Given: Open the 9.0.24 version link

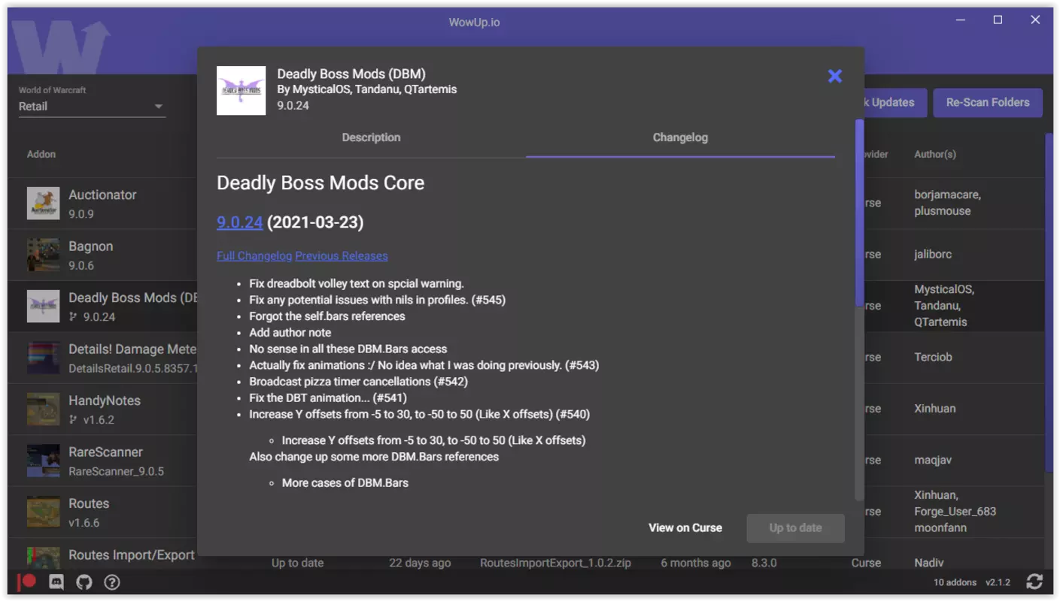Looking at the screenshot, I should 239,222.
